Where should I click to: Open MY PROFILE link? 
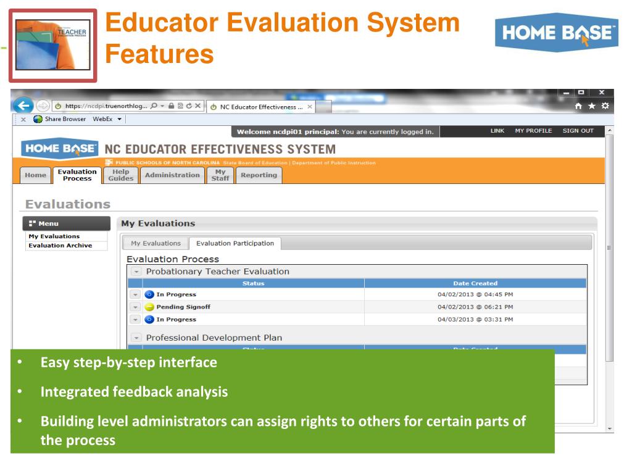pyautogui.click(x=533, y=131)
